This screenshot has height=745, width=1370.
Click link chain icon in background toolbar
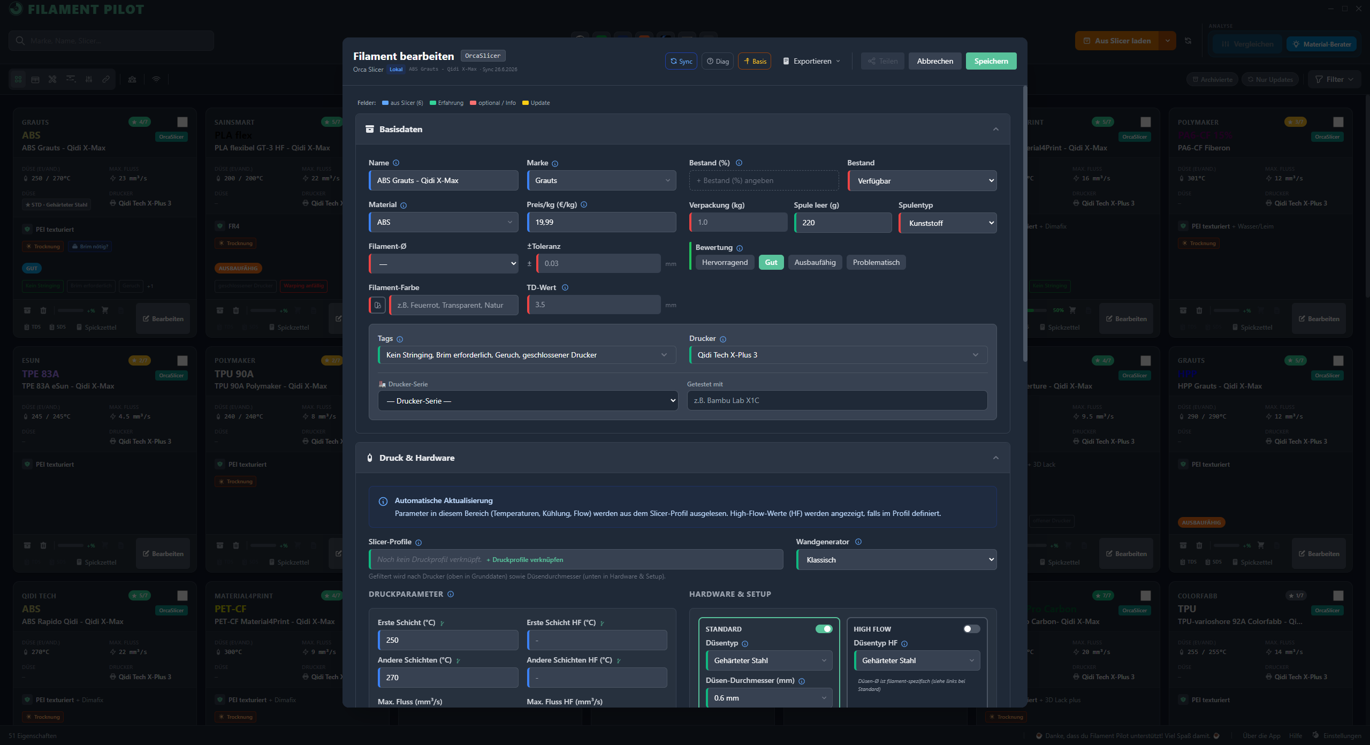point(106,79)
